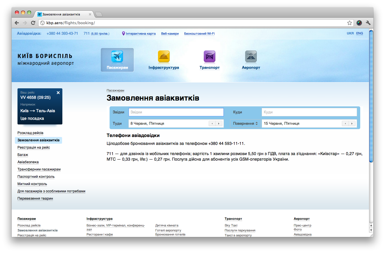Click the Київ → Тель-Авів direction text
Image resolution: width=385 pixels, height=253 pixels.
click(38, 111)
